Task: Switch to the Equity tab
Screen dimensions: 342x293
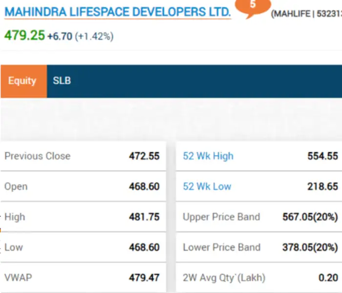Action: [22, 81]
